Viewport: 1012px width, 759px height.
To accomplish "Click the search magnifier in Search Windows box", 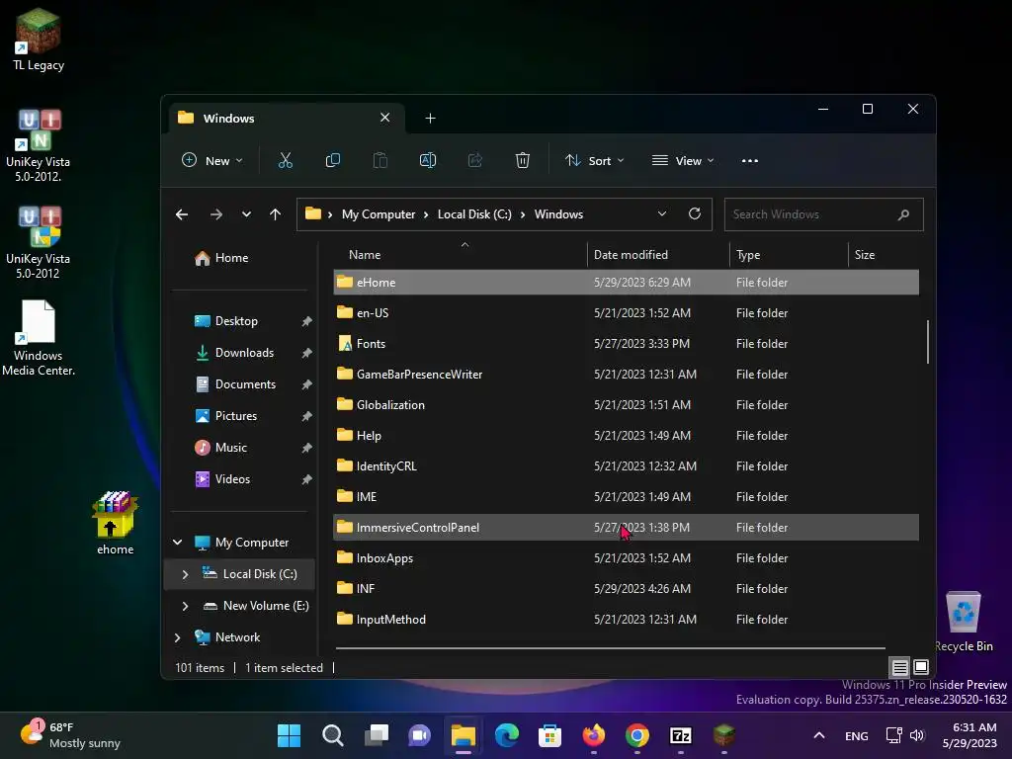I will [903, 214].
